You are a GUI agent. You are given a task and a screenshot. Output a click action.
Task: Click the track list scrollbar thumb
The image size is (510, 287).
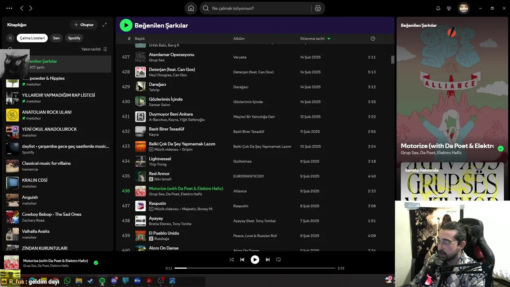(x=392, y=59)
